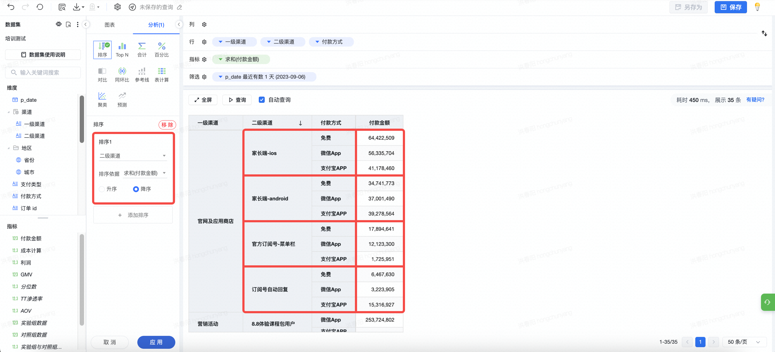Click the pencil edit icon beside query name
Viewport: 775px width, 352px height.
tap(180, 7)
